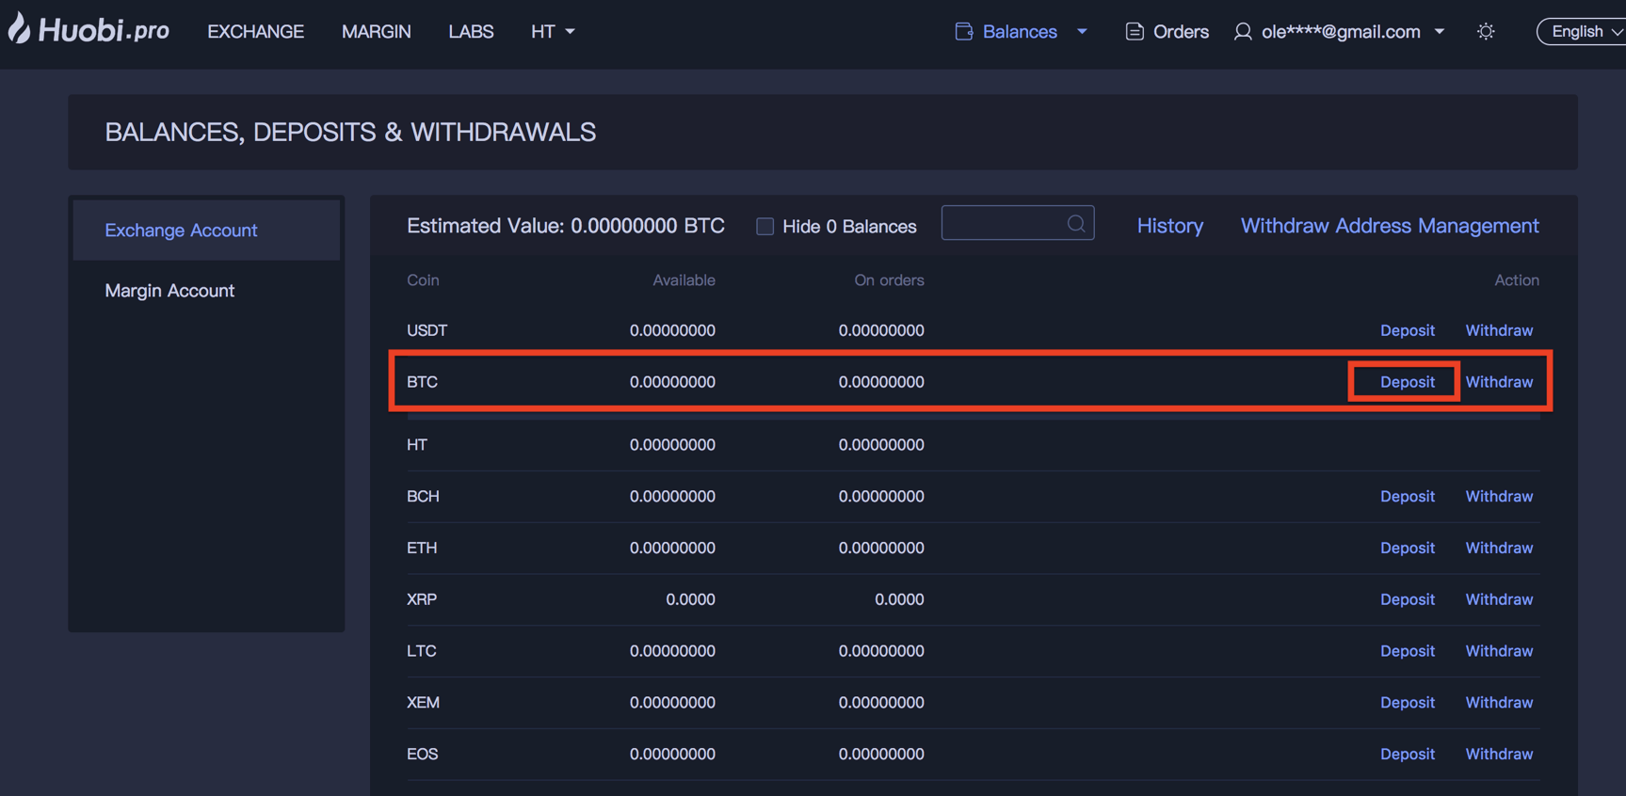1626x796 pixels.
Task: Select the BCH coin name
Action: (423, 496)
